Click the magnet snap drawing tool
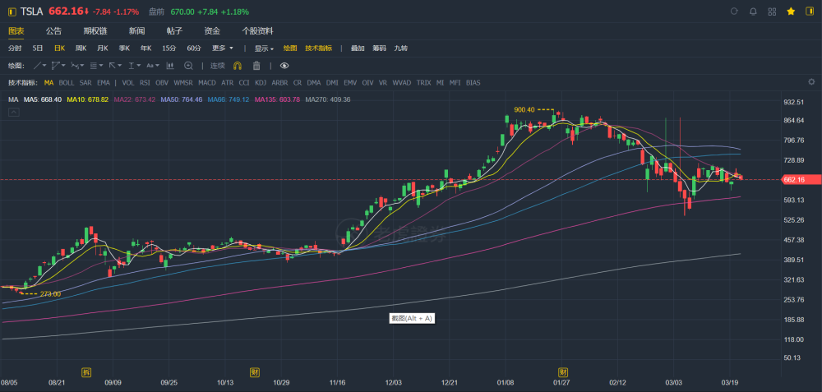The width and height of the screenshot is (822, 392). [x=238, y=65]
